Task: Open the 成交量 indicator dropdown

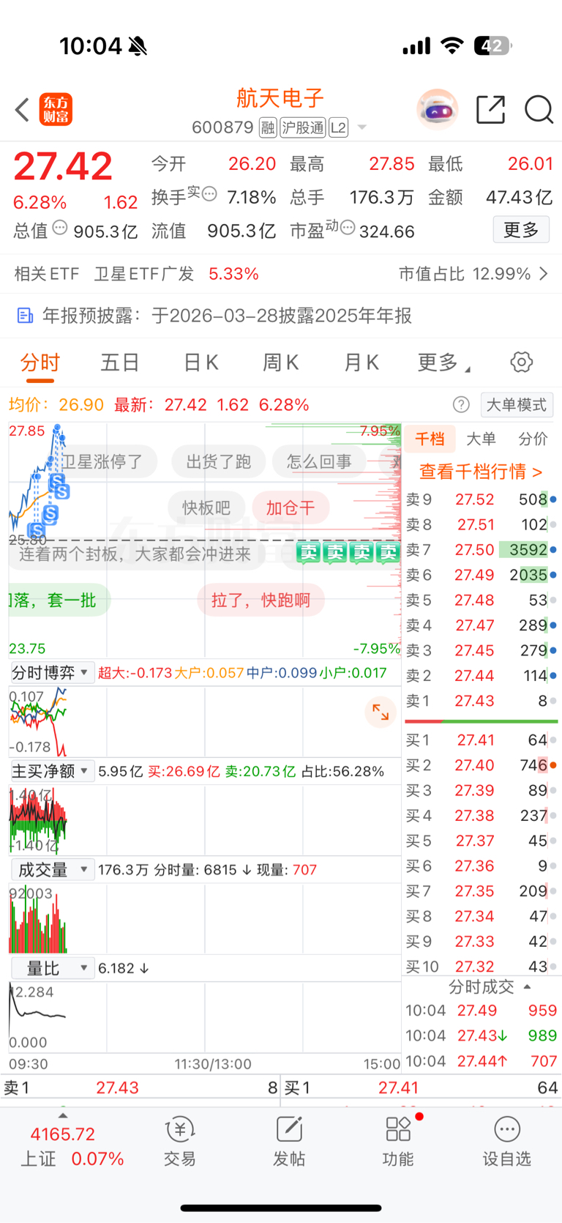Action: click(52, 869)
